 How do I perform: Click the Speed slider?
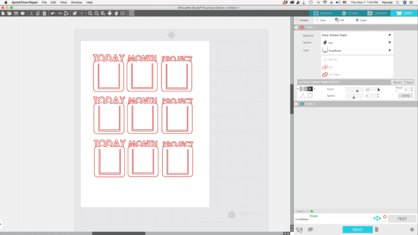(354, 96)
